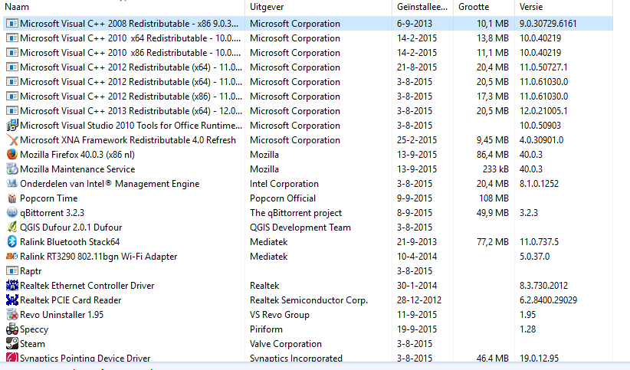Image resolution: width=630 pixels, height=370 pixels.
Task: Select QGIS Dufour 2.0.1 Dufour
Action: click(71, 228)
